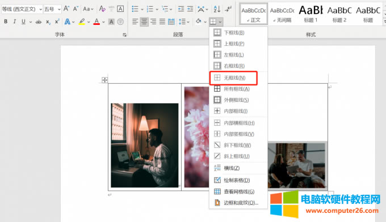
Task: Toggle strikethrough formatting
Action: tap(39, 22)
